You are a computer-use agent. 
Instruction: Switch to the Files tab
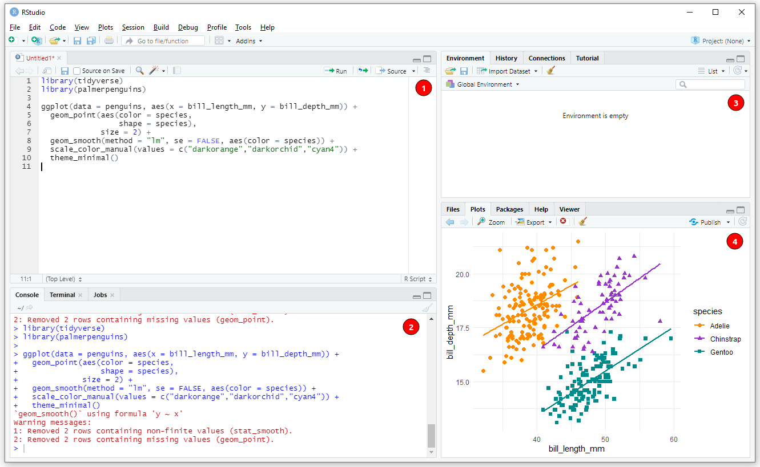coord(453,209)
